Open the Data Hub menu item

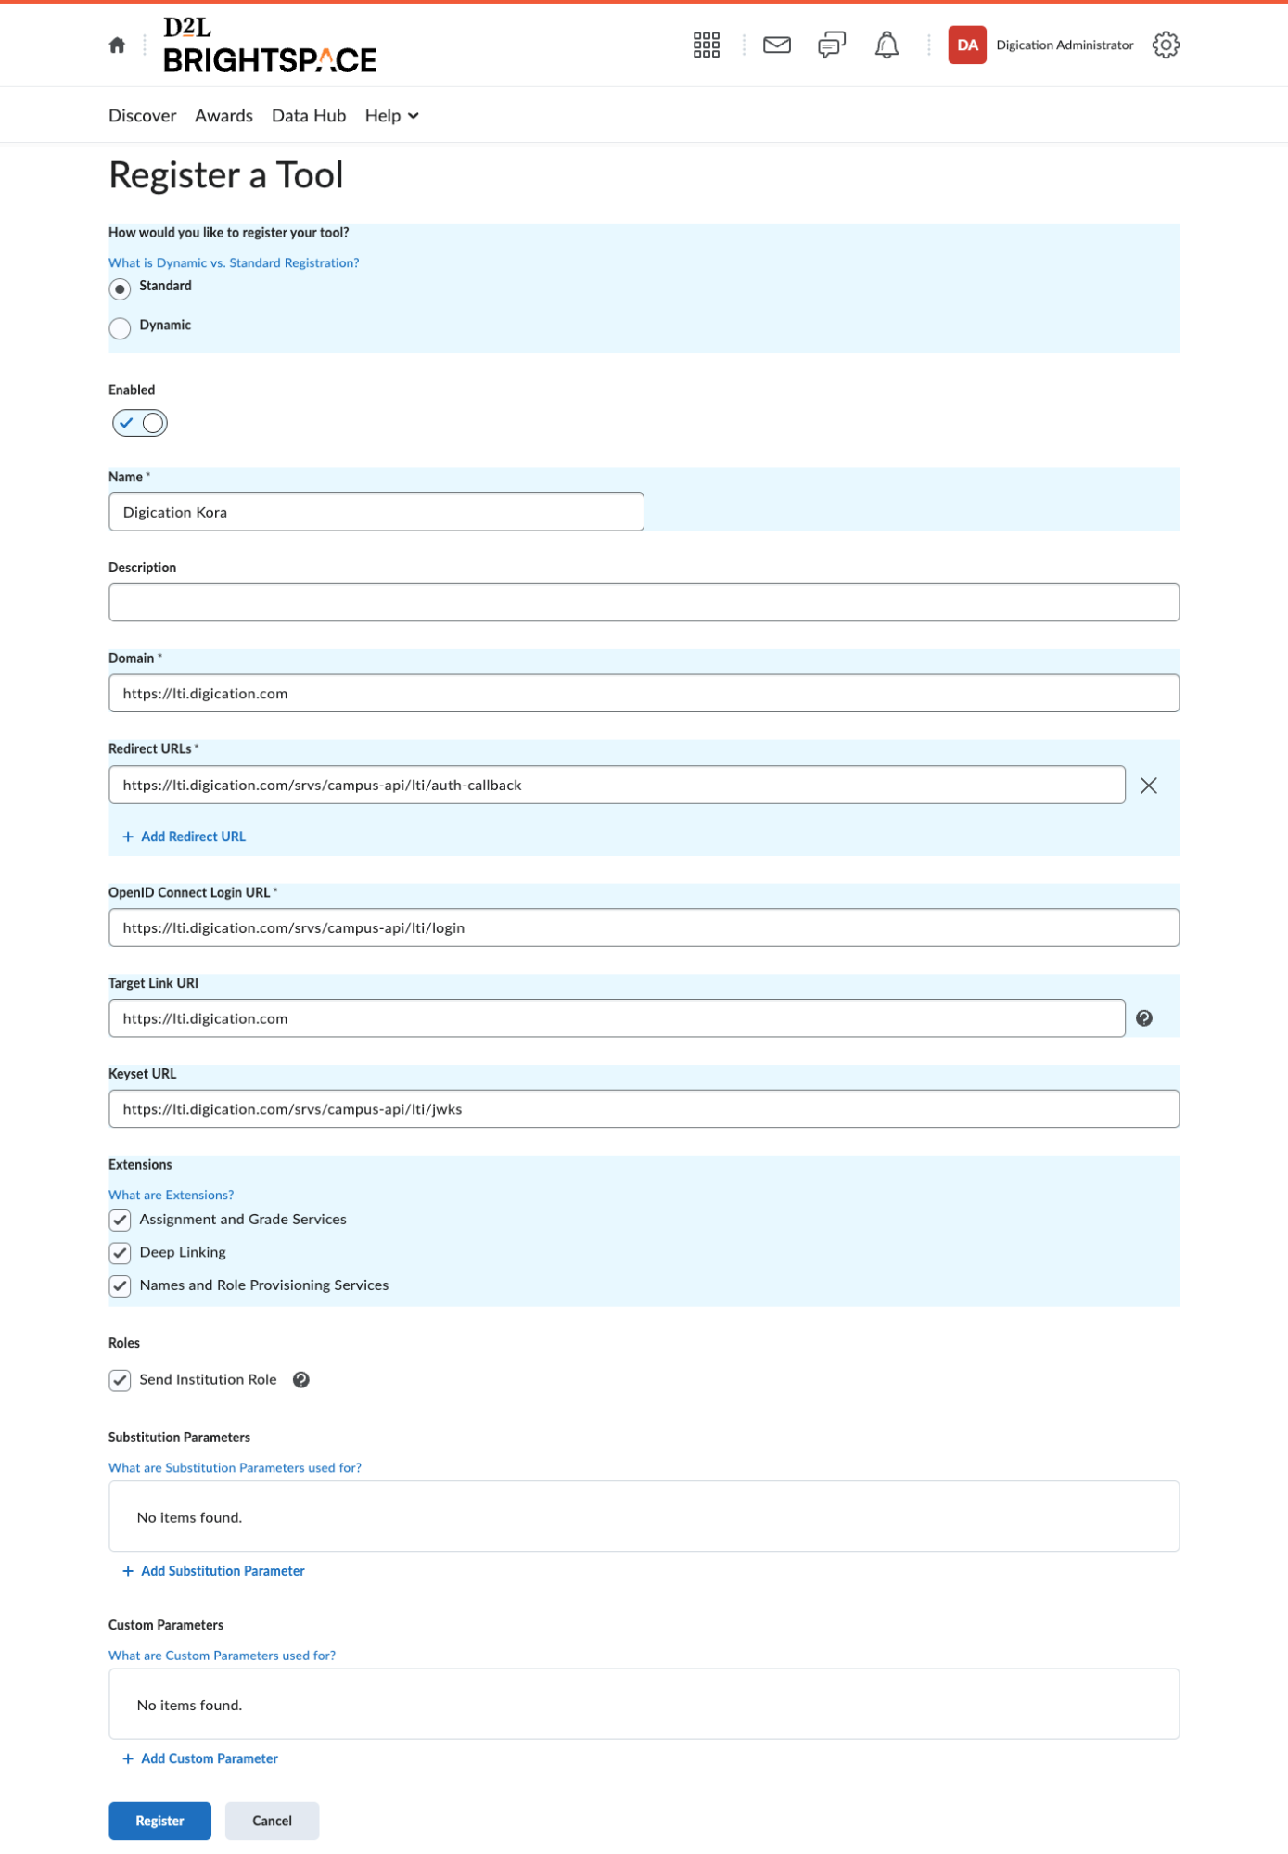pos(308,116)
